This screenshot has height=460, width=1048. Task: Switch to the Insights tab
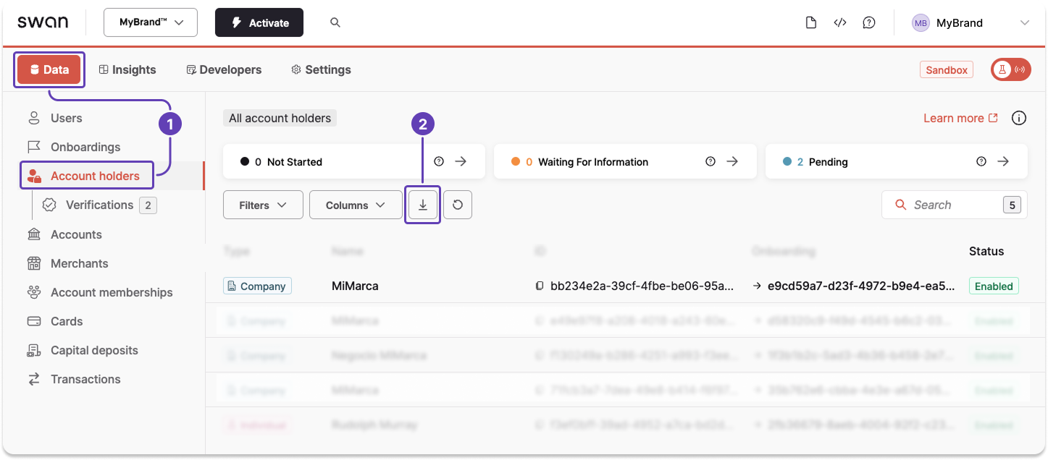point(127,69)
